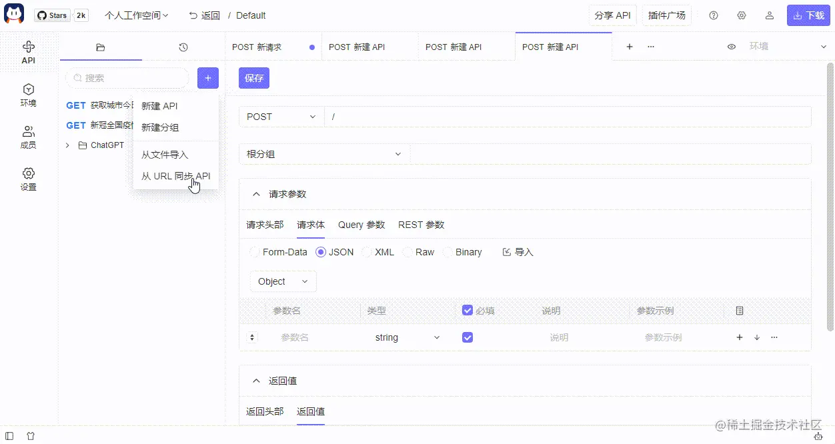Viewport: 835px width, 444px height.
Task: Click the Eolink cat logo icon
Action: coord(15,15)
